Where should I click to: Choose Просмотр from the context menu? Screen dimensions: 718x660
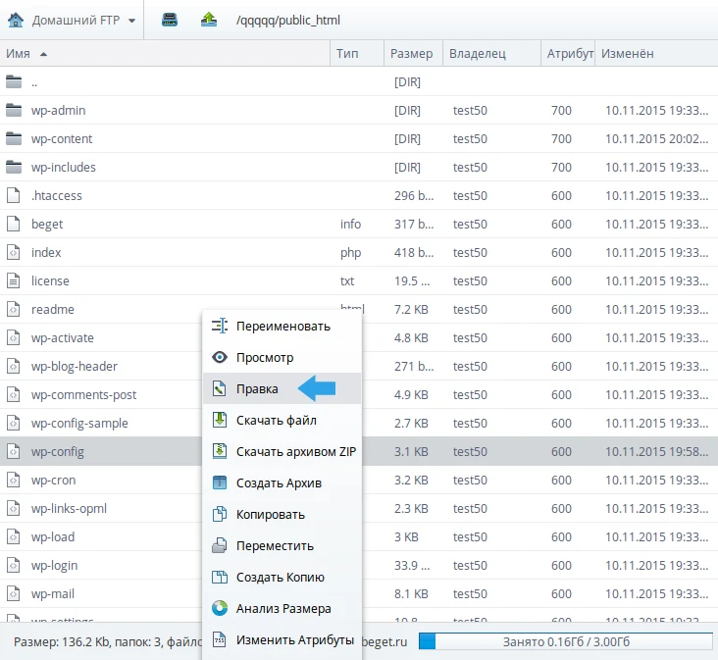coord(264,358)
